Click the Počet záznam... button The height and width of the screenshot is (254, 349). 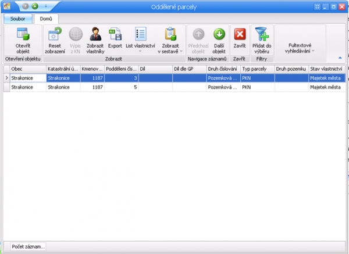[x=29, y=247]
